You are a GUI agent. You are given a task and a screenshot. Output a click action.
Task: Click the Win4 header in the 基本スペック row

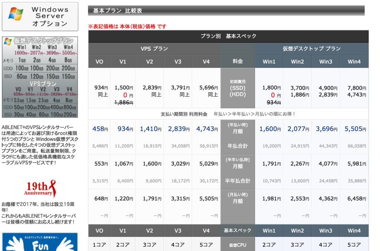[354, 231]
